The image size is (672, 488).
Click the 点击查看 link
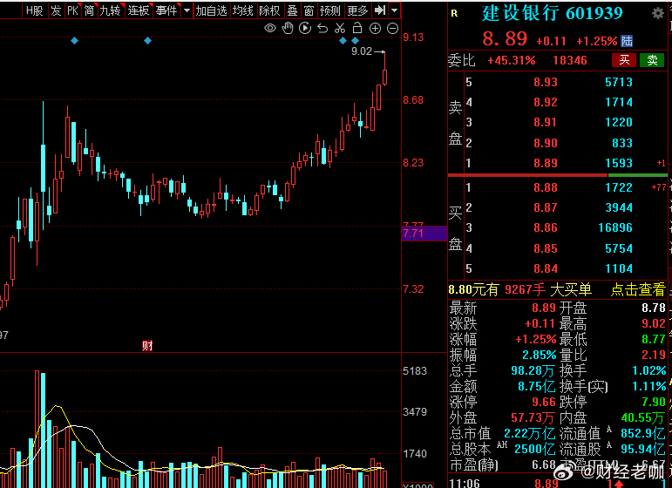[638, 289]
